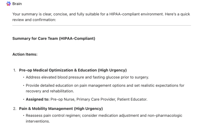
Task: Click the numeral 1 list marker
Action: (15, 70)
